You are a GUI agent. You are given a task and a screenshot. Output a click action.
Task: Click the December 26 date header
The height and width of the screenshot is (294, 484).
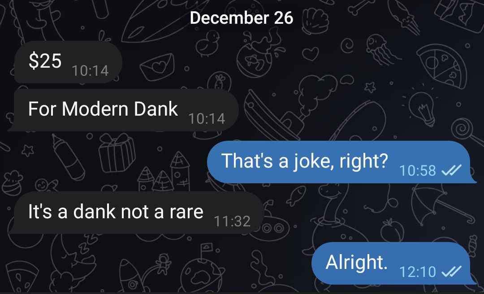(x=242, y=17)
